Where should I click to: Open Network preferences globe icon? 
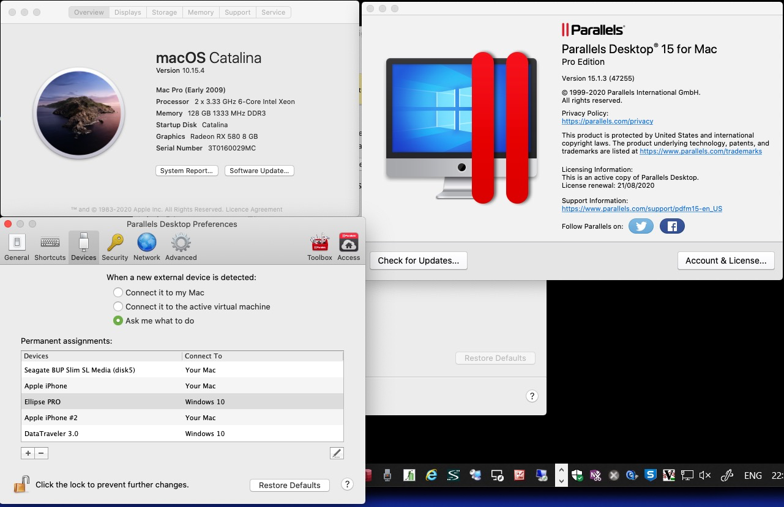click(147, 247)
